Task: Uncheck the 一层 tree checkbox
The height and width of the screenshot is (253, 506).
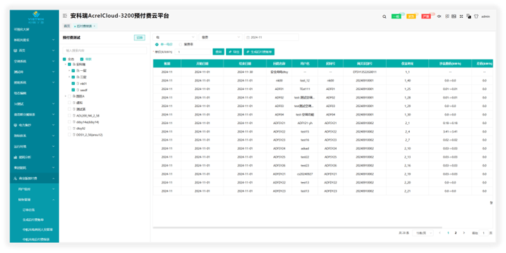Action: click(73, 71)
